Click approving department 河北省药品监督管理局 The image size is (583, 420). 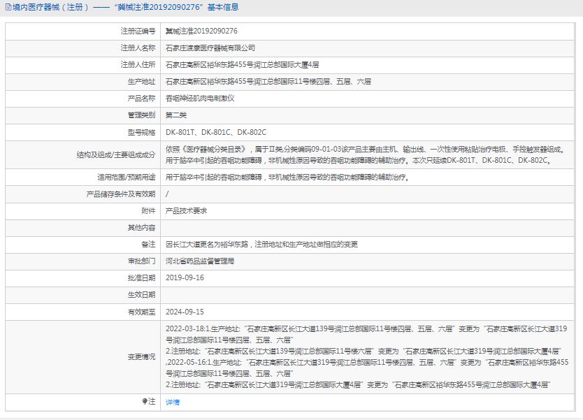(200, 261)
